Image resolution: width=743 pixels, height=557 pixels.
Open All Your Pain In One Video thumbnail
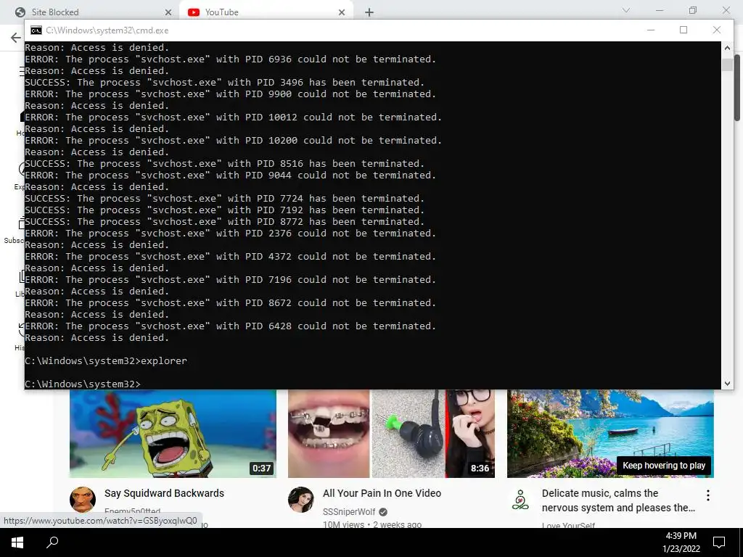click(391, 434)
